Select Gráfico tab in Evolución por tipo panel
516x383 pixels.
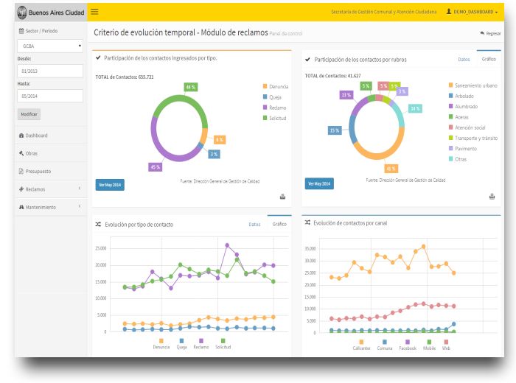coord(279,224)
